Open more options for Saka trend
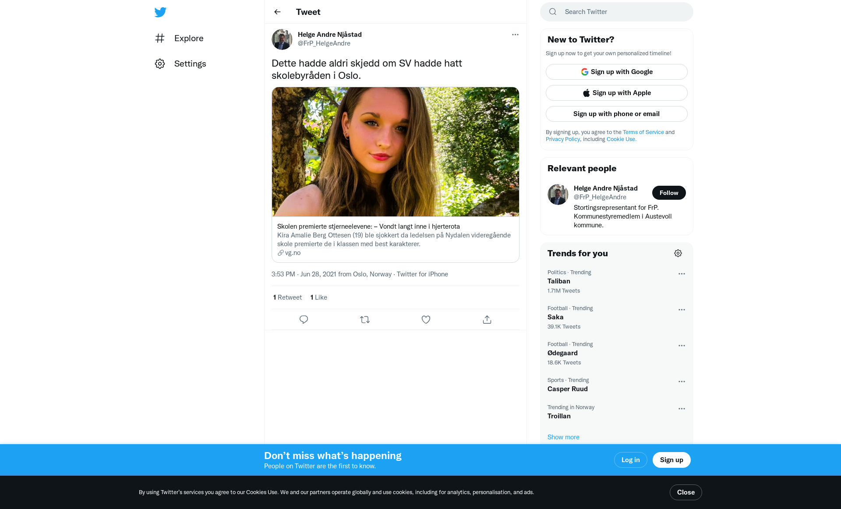841x509 pixels. coord(682,310)
